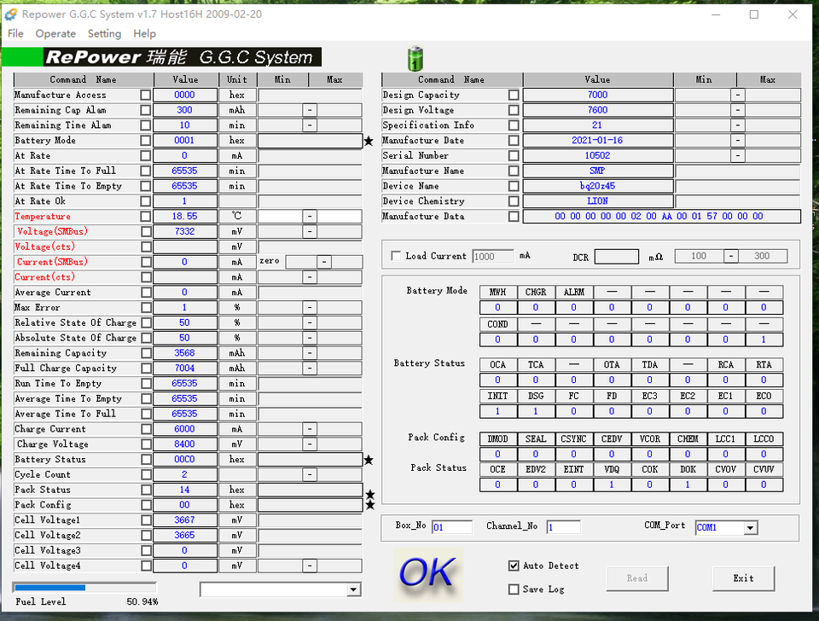
Task: Tick the Serial Number checkbox
Action: (514, 155)
